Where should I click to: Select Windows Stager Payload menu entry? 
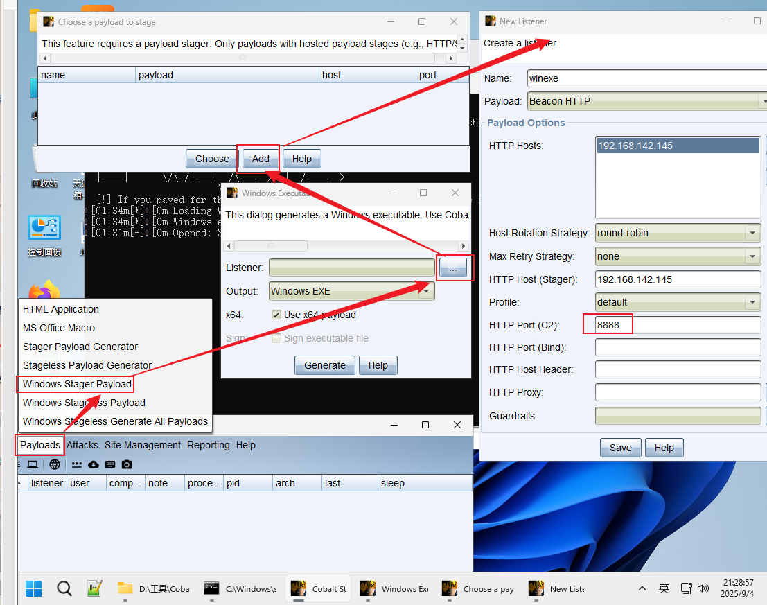coord(78,384)
